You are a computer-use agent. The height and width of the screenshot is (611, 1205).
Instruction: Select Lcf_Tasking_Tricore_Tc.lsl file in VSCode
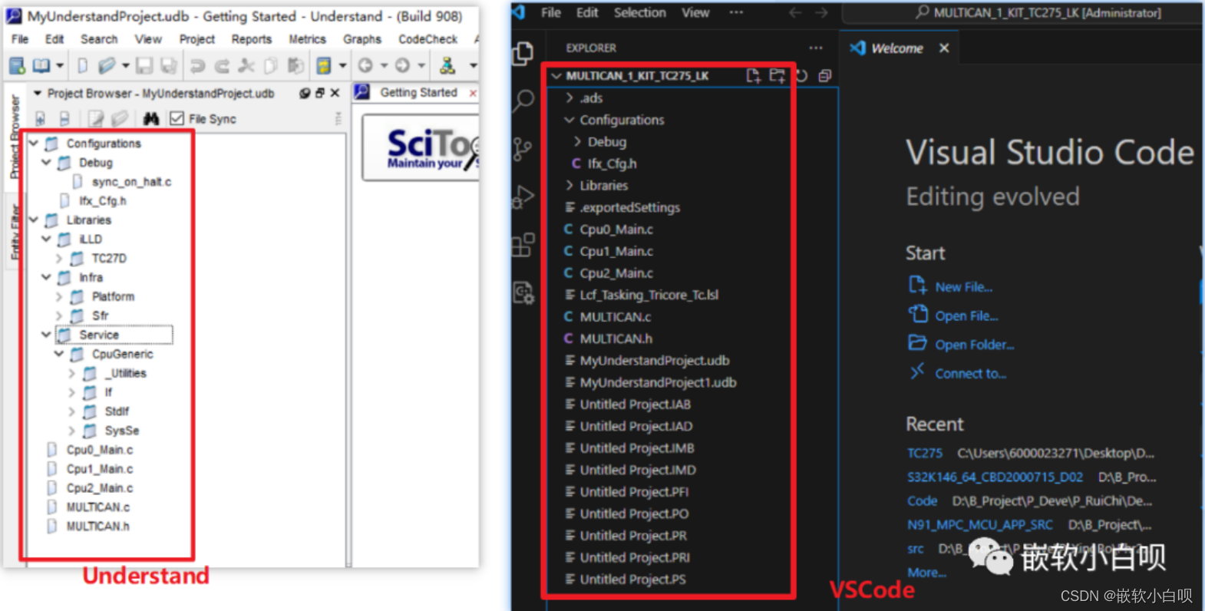click(x=649, y=295)
